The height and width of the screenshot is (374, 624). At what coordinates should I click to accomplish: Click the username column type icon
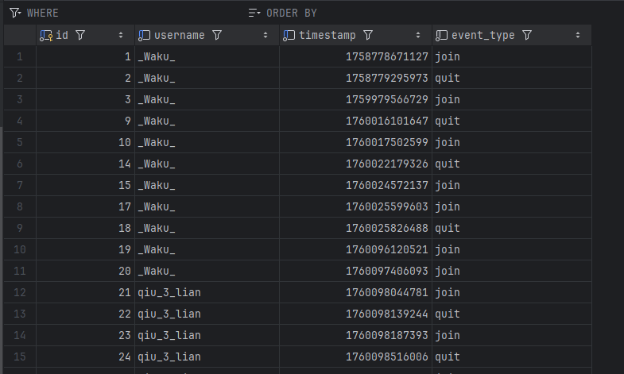[144, 36]
